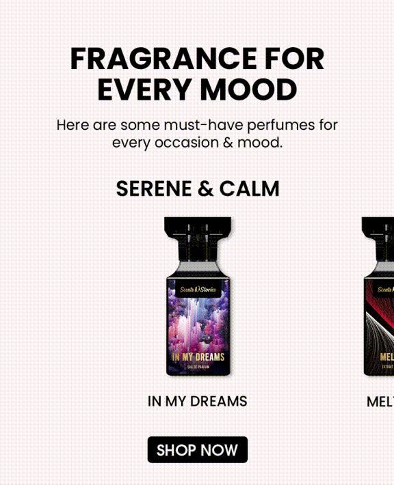Click the SERENE & CALM section title
Viewport: 394px width, 485px height.
[198, 189]
